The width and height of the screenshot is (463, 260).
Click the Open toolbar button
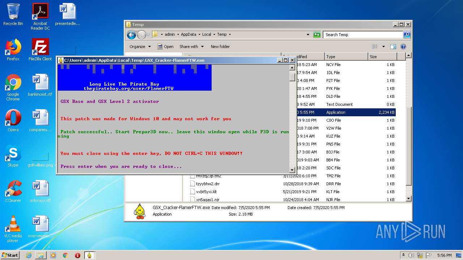[165, 47]
